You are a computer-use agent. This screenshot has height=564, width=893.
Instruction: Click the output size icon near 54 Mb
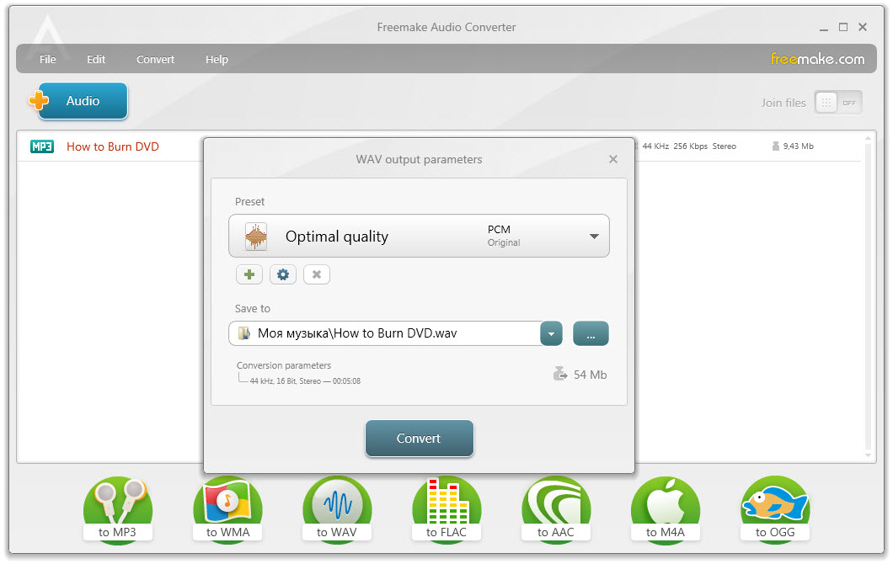click(x=560, y=374)
